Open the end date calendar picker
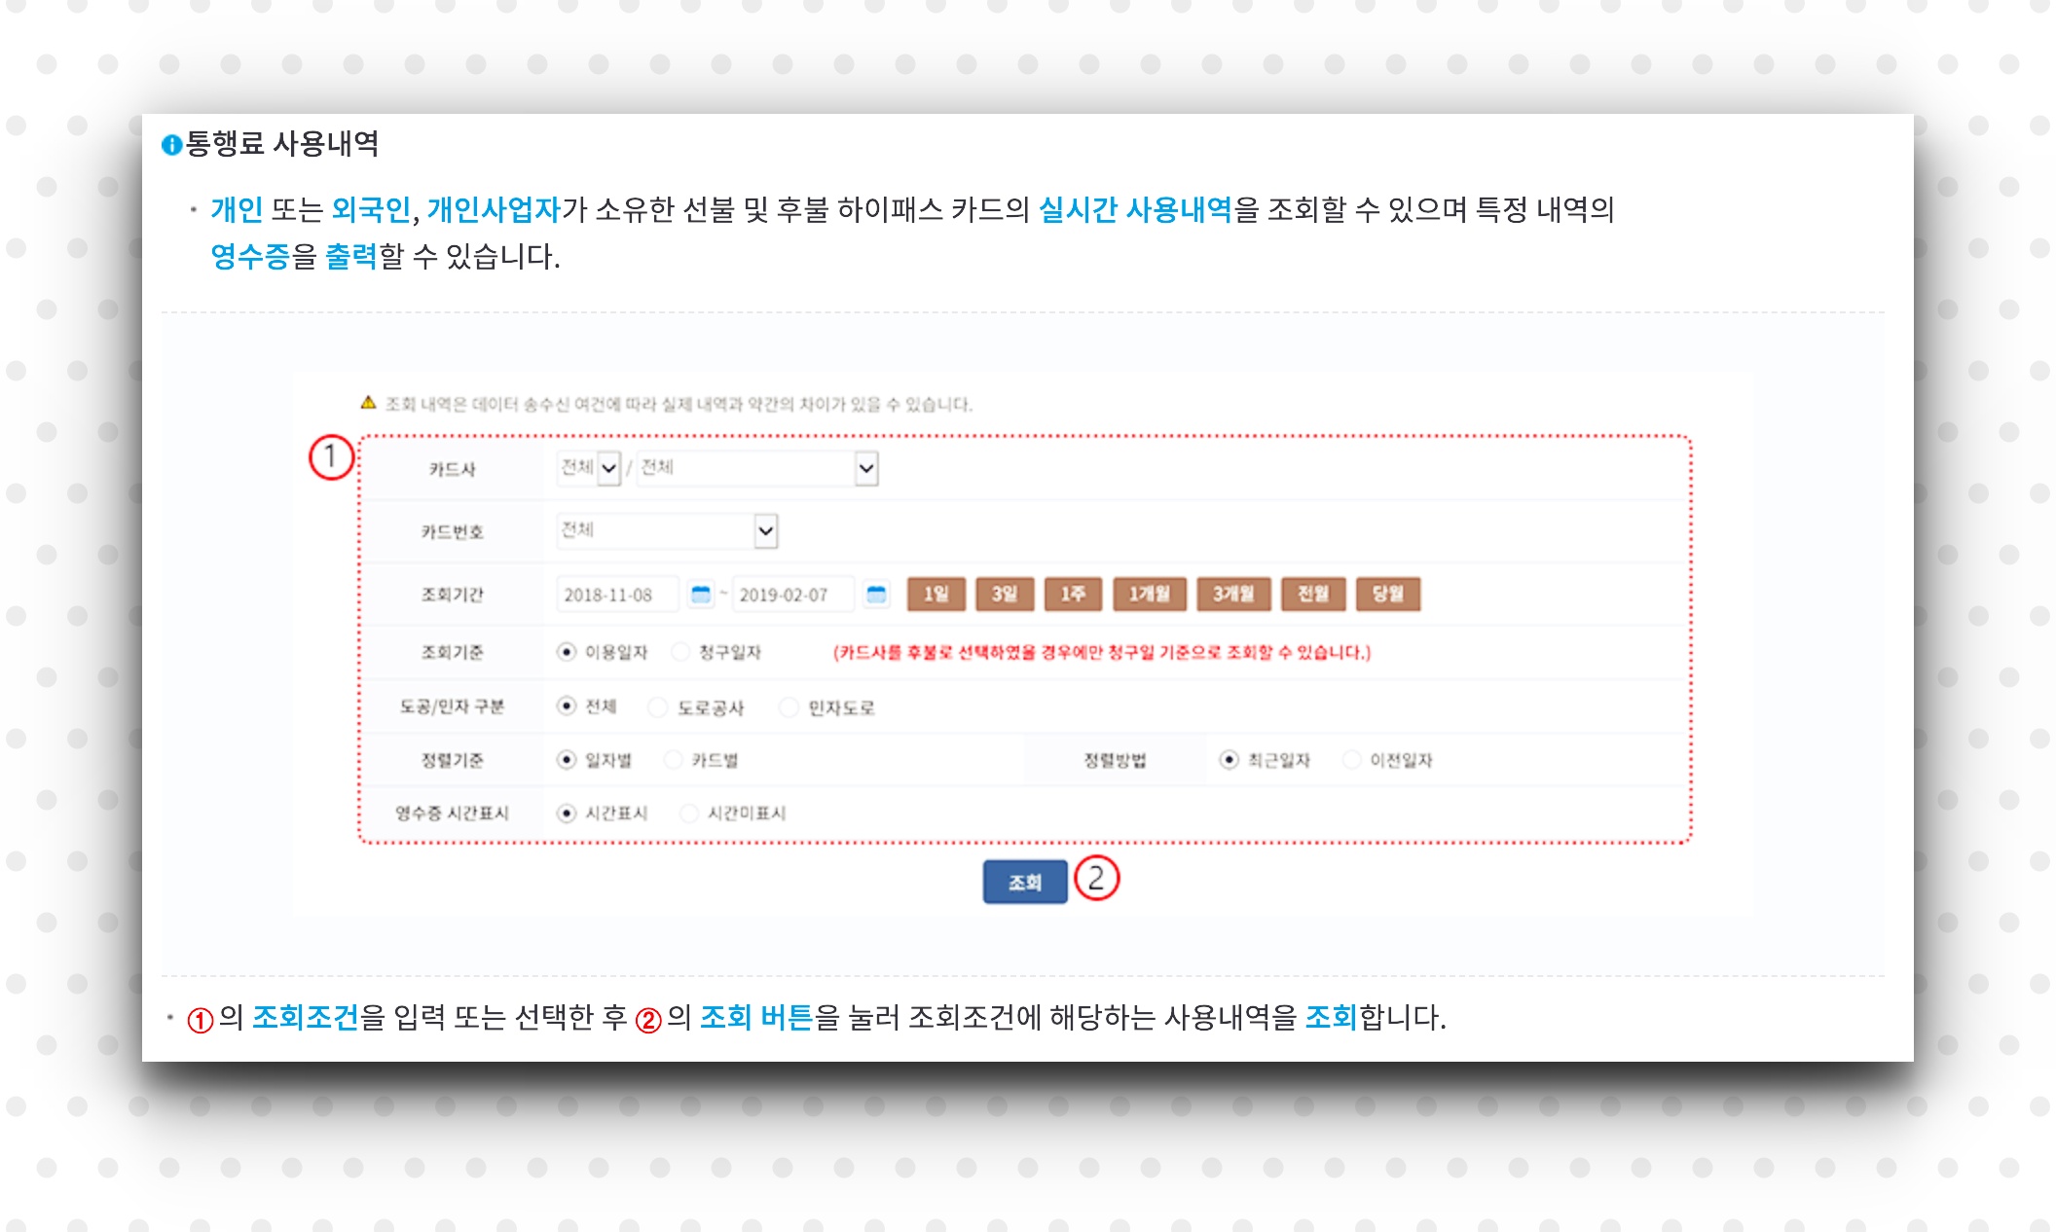2056x1232 pixels. [x=876, y=595]
